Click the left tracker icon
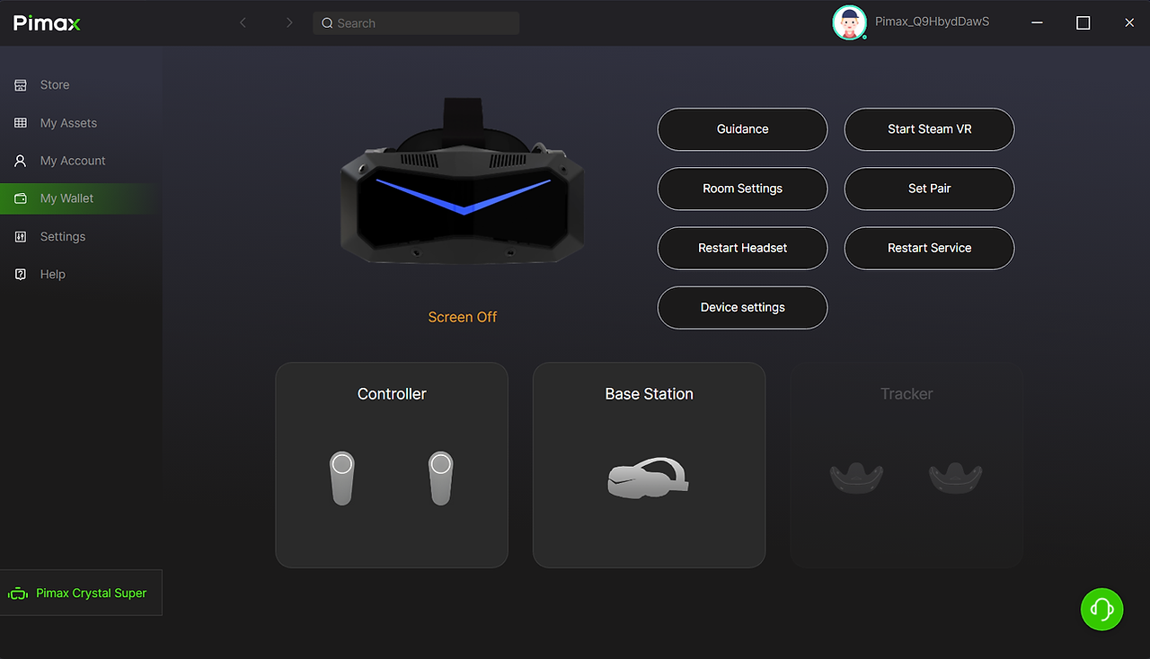This screenshot has height=659, width=1150. pos(856,478)
